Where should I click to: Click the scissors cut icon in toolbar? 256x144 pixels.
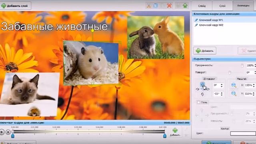pyautogui.click(x=148, y=6)
